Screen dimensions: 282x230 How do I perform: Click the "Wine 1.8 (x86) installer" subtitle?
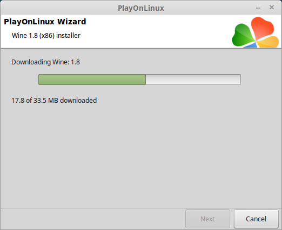[x=46, y=36]
